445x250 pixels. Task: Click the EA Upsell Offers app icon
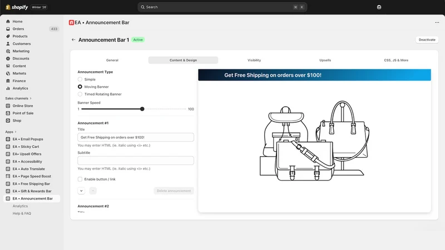[8, 154]
